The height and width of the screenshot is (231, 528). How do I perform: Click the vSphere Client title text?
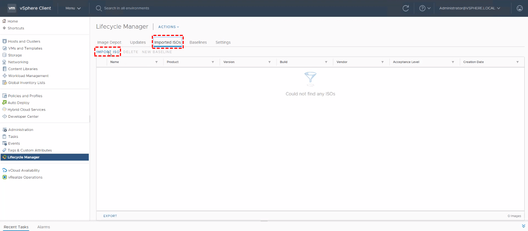point(36,8)
